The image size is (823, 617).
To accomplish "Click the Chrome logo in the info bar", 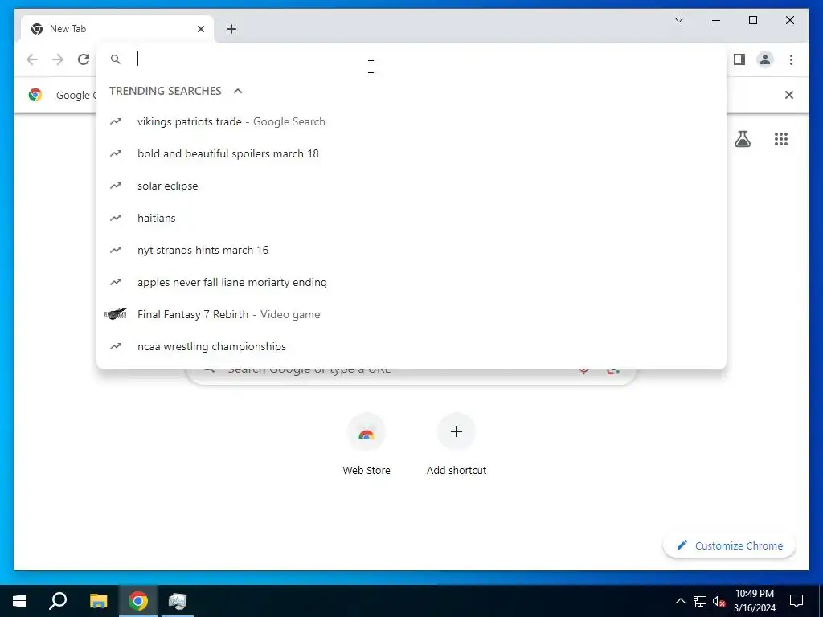I will 35,95.
